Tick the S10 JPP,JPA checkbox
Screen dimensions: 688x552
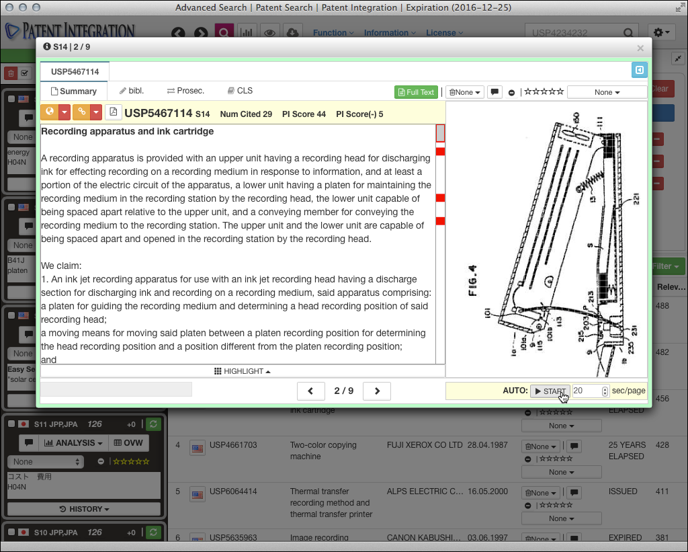pyautogui.click(x=11, y=533)
